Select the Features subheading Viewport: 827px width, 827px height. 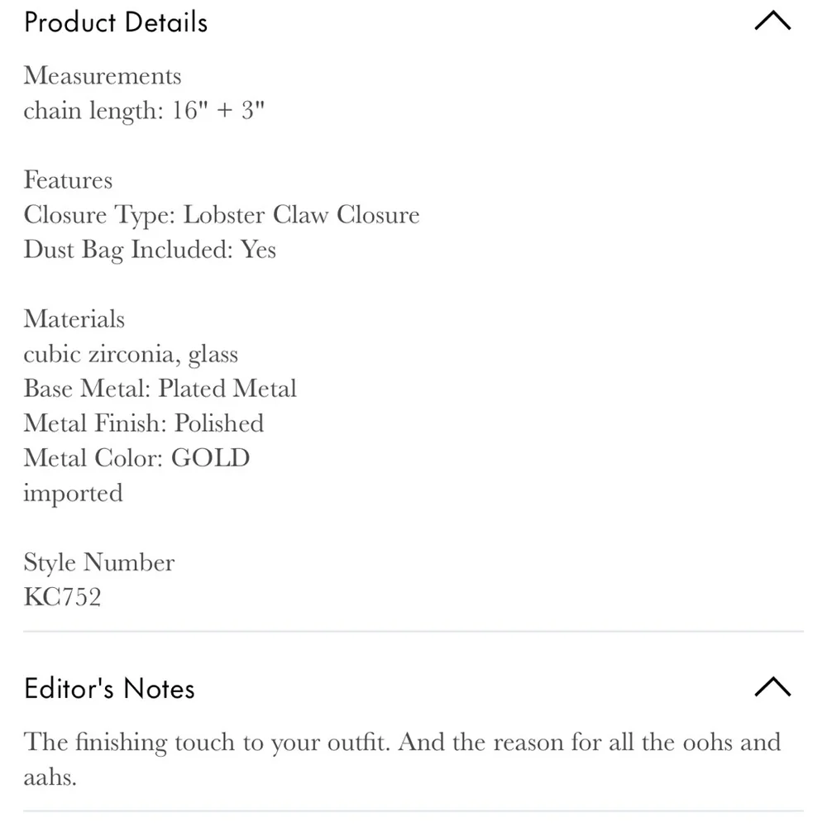pyautogui.click(x=68, y=180)
